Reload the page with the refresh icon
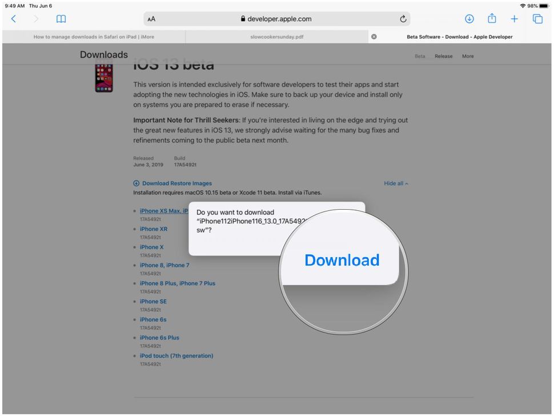 pyautogui.click(x=403, y=18)
